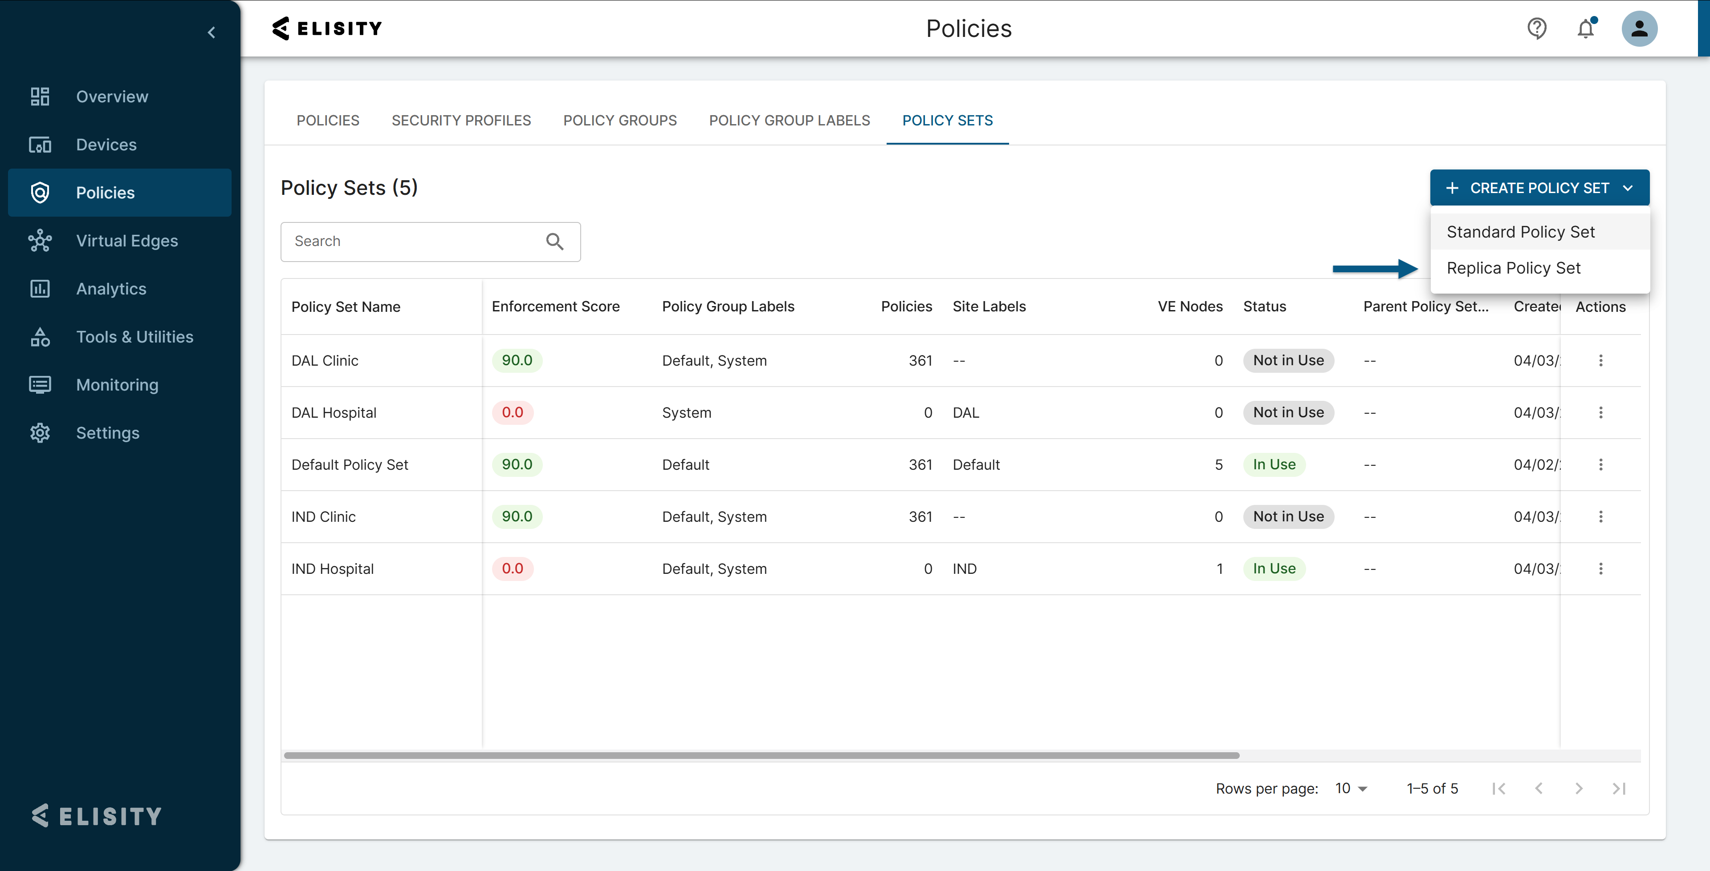Focus the policy sets Search field
Viewport: 1710px width, 871px height.
[411, 242]
